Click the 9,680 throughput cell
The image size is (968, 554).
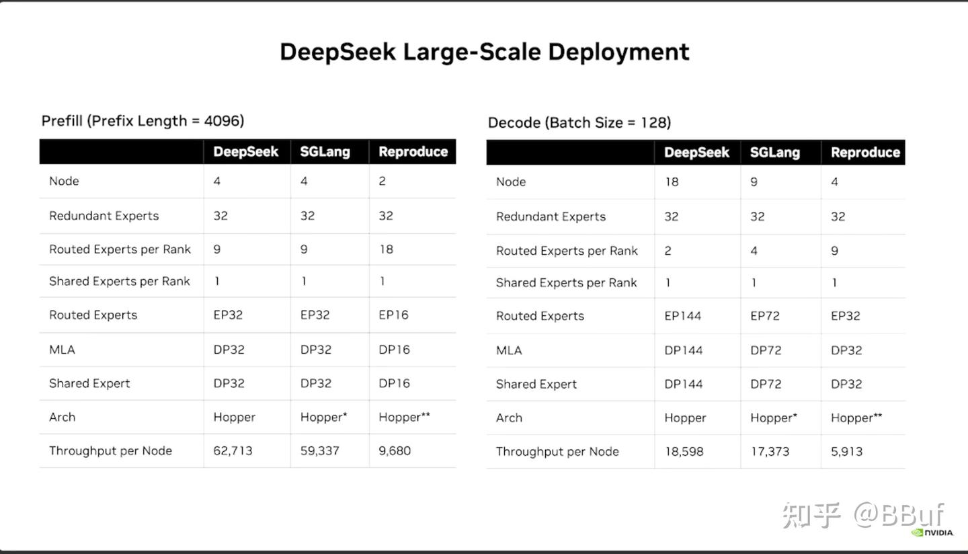click(x=395, y=450)
